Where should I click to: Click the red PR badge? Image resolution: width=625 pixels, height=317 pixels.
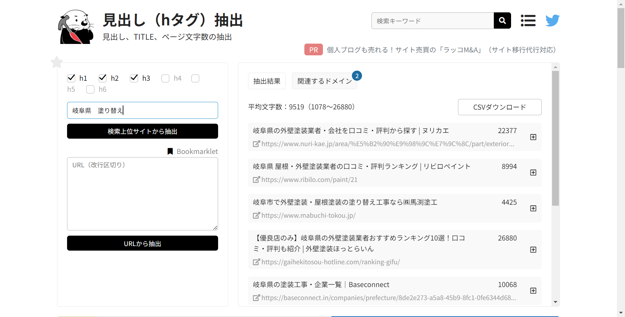(313, 49)
